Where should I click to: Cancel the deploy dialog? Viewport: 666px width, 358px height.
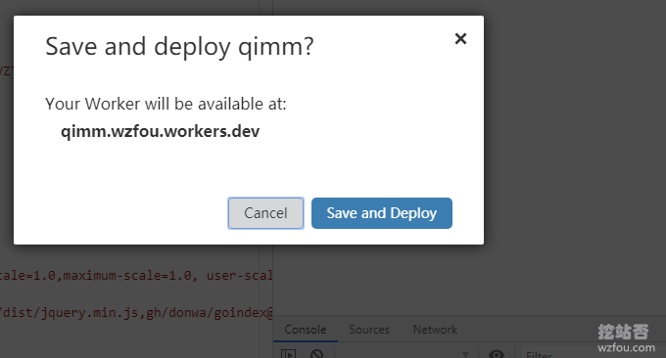265,213
